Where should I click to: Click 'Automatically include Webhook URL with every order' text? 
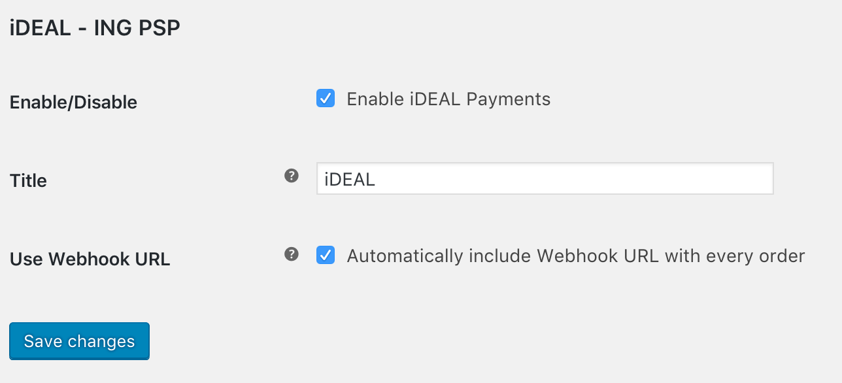pyautogui.click(x=575, y=256)
